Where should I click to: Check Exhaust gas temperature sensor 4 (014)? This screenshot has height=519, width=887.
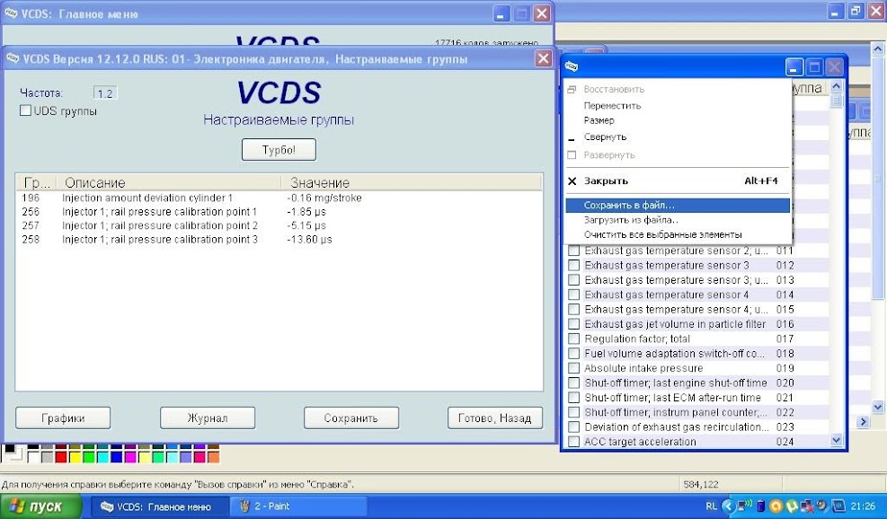coord(573,295)
